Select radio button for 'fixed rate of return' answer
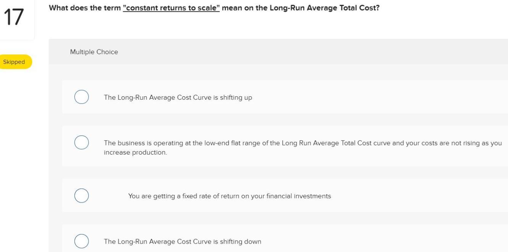 pos(81,195)
